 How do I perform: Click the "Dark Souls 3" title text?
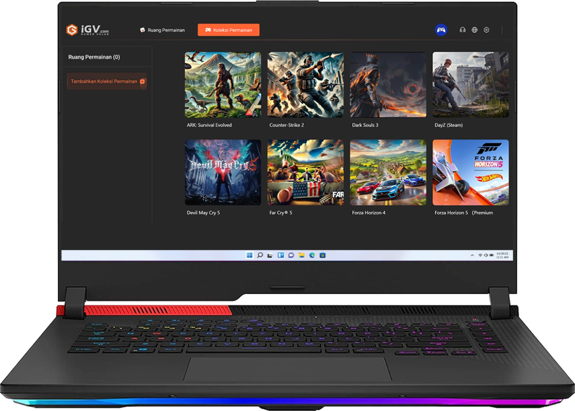point(365,126)
